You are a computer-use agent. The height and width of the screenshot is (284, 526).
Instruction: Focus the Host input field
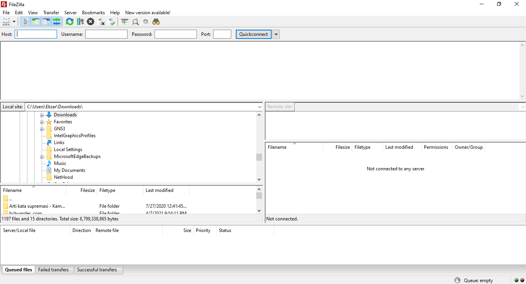(x=36, y=34)
